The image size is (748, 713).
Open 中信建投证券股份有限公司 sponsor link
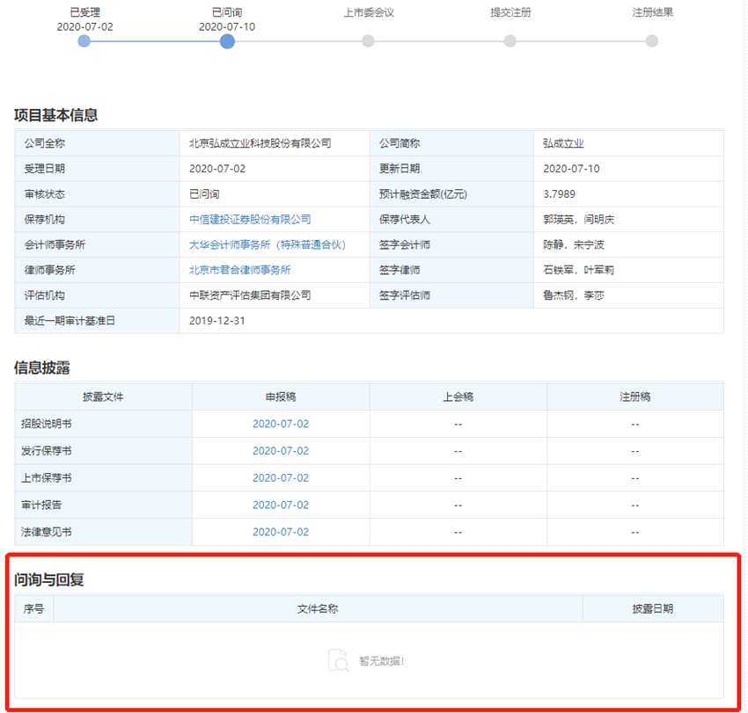(250, 219)
